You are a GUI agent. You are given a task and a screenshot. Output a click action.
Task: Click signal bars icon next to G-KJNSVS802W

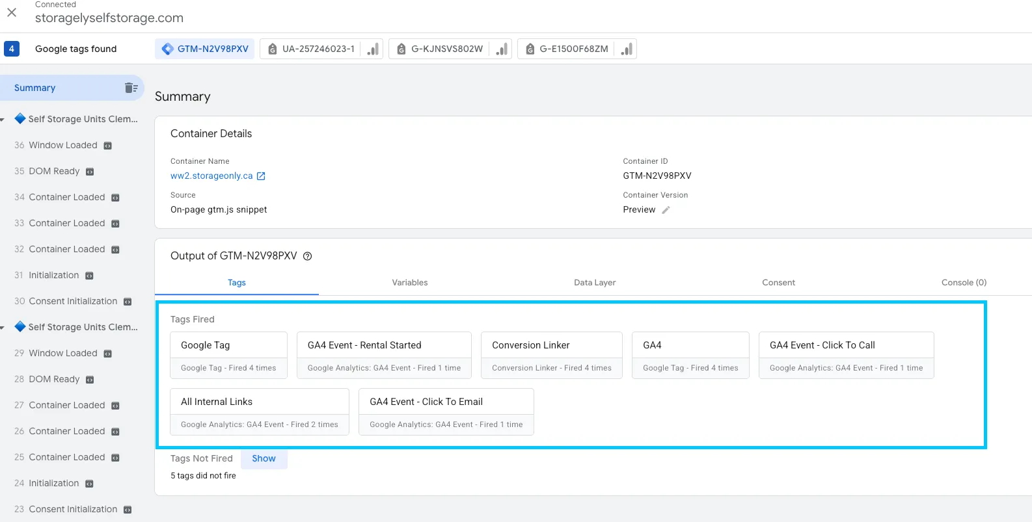pyautogui.click(x=502, y=49)
